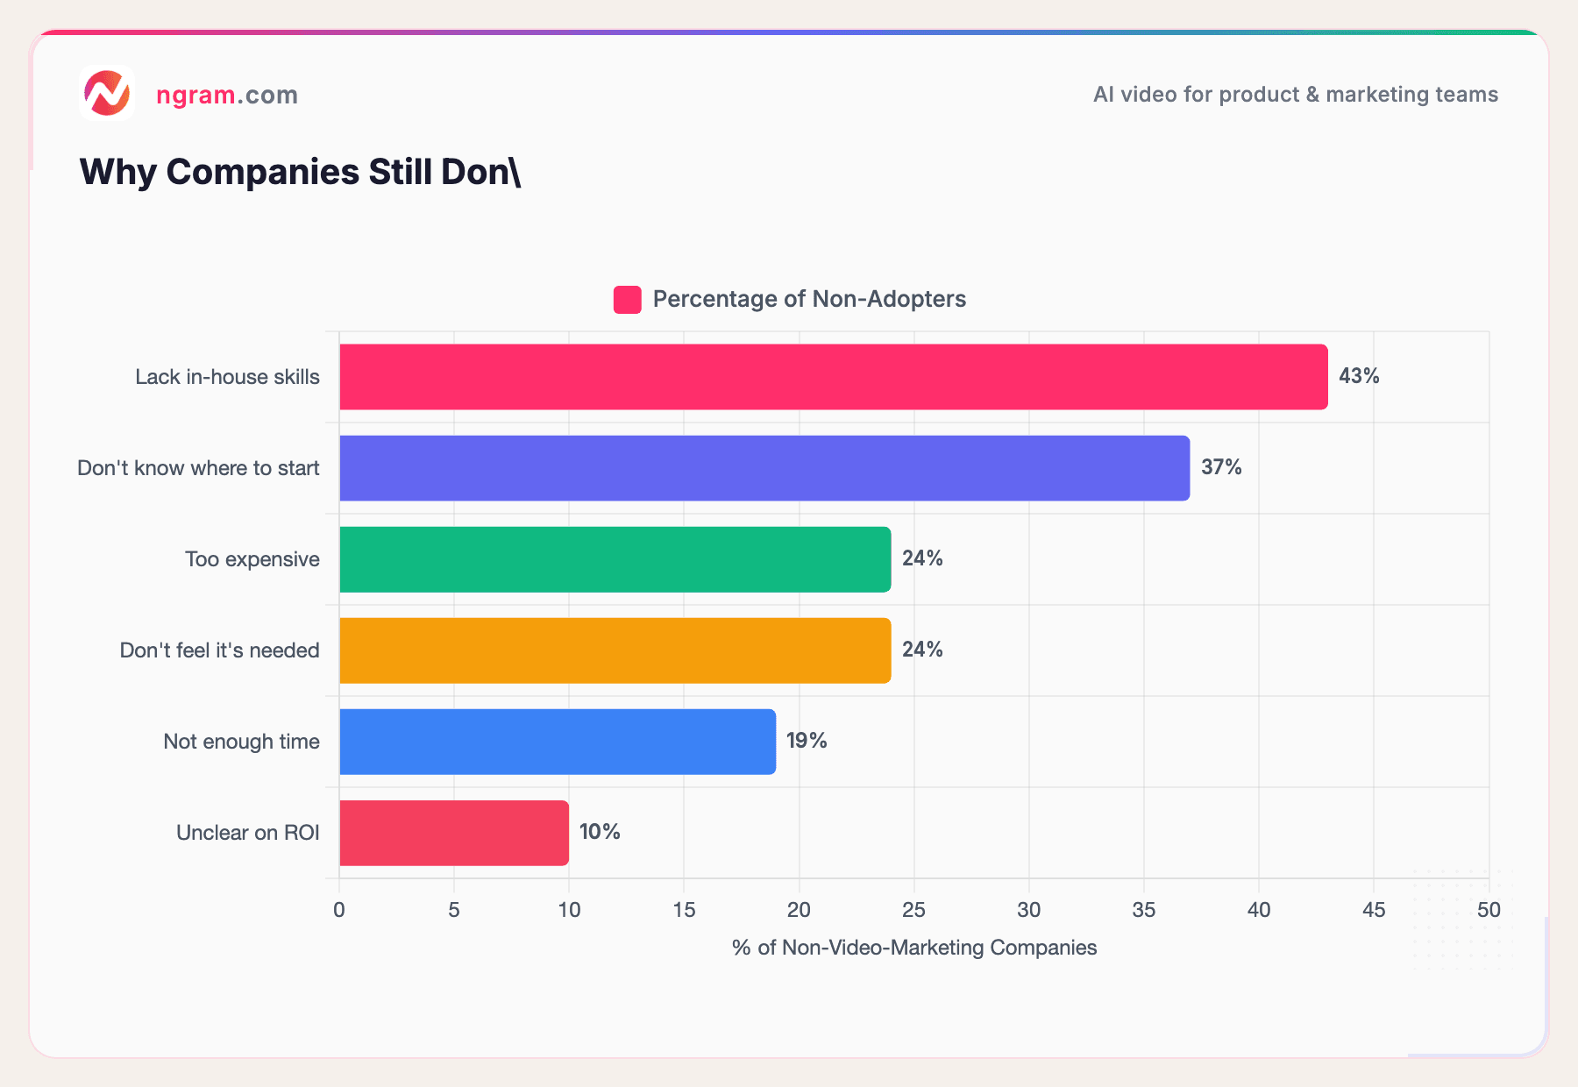This screenshot has height=1087, width=1578.
Task: Select the blue 'Not enough time' bar
Action: click(557, 742)
